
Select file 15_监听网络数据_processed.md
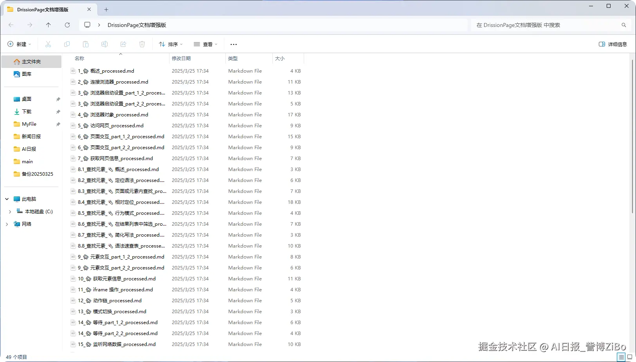(187, 344)
